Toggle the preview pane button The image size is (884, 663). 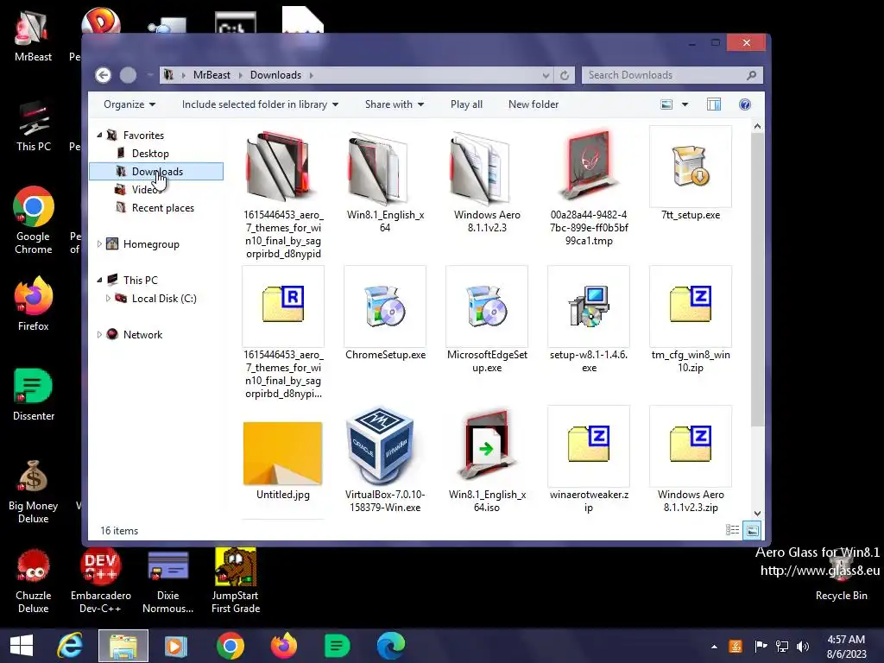[x=714, y=104]
